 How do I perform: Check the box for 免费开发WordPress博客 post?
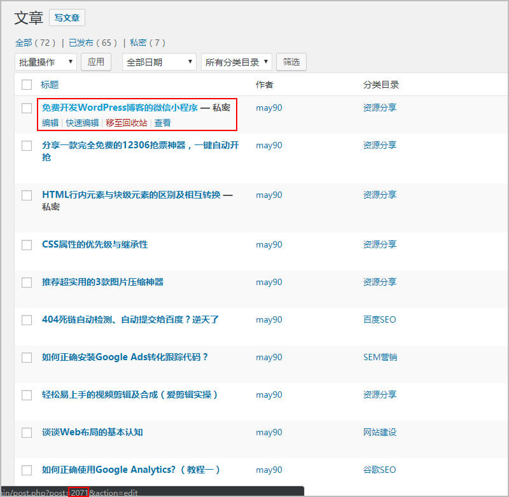coord(27,108)
